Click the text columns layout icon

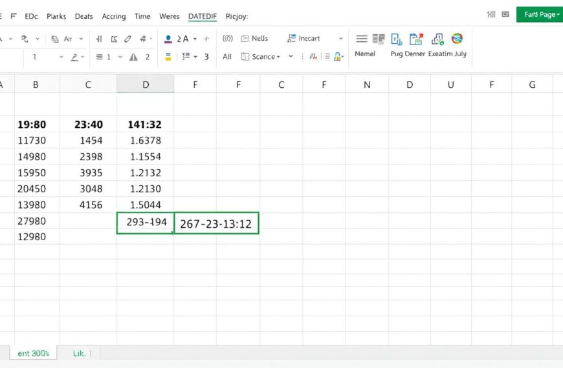379,39
